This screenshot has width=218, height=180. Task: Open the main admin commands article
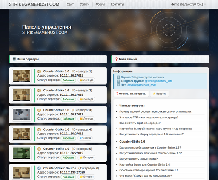tap(149, 170)
